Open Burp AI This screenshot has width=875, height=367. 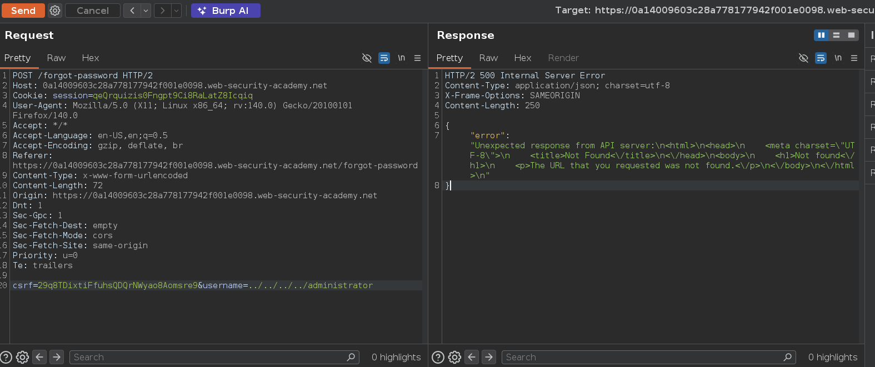tap(226, 11)
